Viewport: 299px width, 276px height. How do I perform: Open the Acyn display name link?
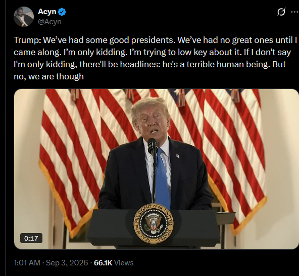click(47, 12)
